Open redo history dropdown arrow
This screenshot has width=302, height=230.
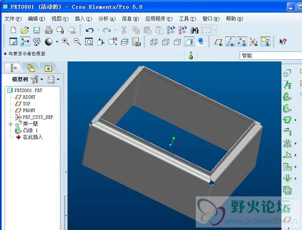(115, 30)
